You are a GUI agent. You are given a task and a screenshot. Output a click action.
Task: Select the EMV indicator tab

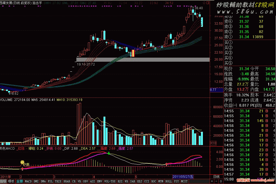coord(99,181)
